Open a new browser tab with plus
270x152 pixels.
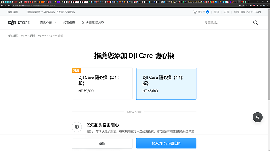click(249, 2)
